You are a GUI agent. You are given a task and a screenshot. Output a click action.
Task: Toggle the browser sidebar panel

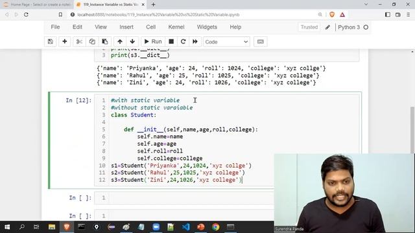pos(388,14)
